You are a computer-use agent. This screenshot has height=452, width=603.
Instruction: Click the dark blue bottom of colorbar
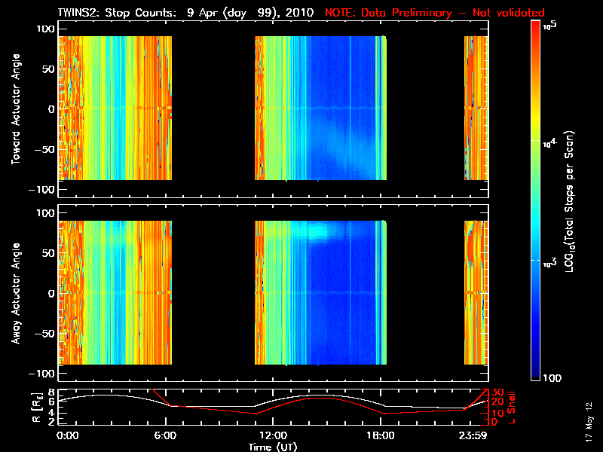536,373
